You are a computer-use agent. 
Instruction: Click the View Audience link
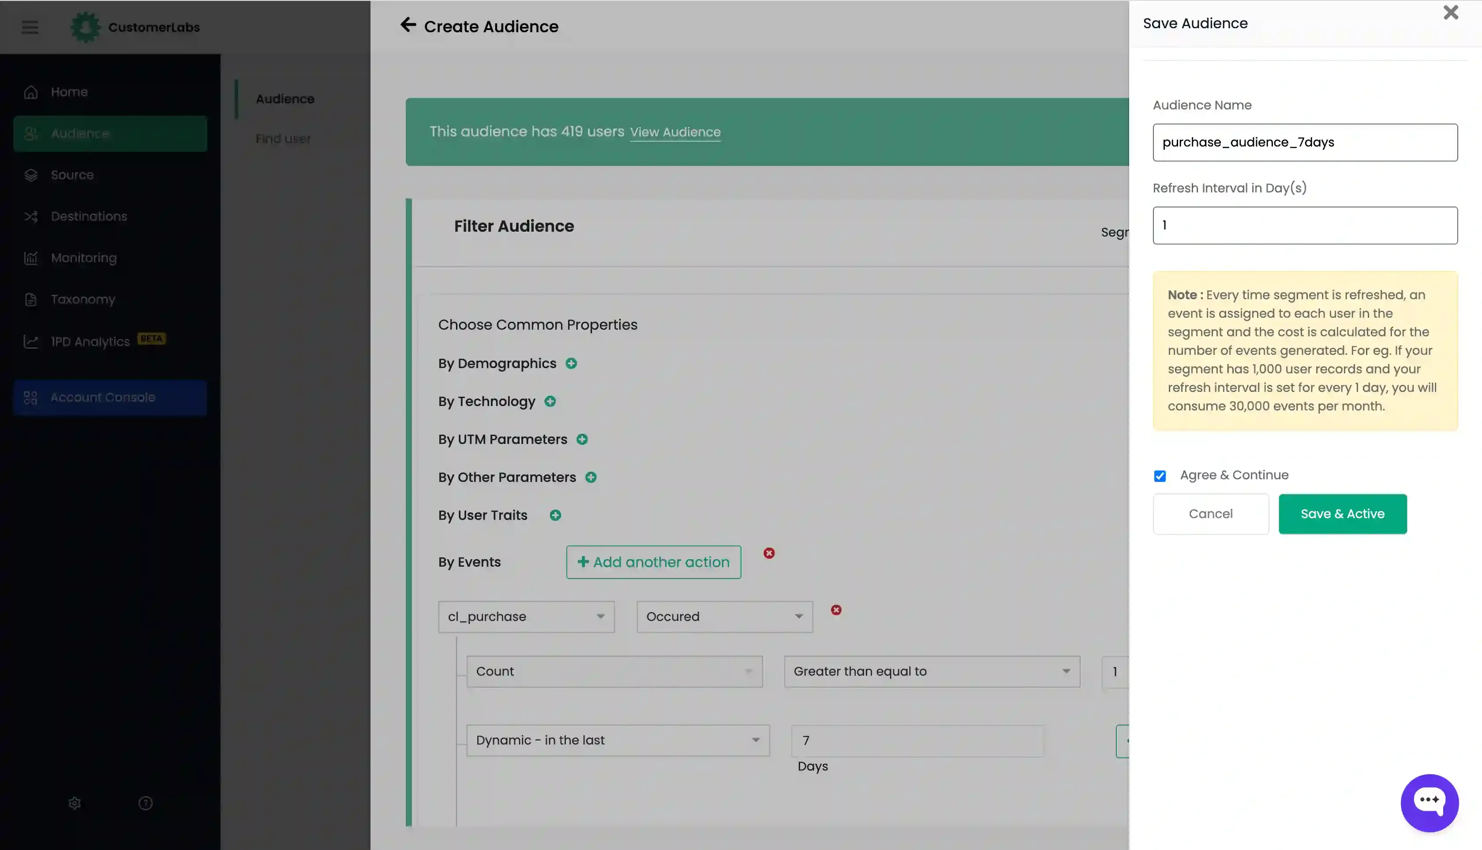point(675,132)
